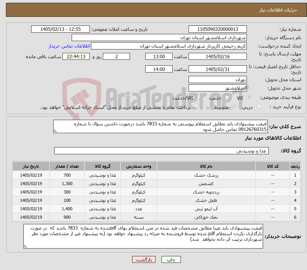This screenshot has width=307, height=270.
Task: Click the price validity date 1405/02/31
Action: pyautogui.click(x=218, y=69)
